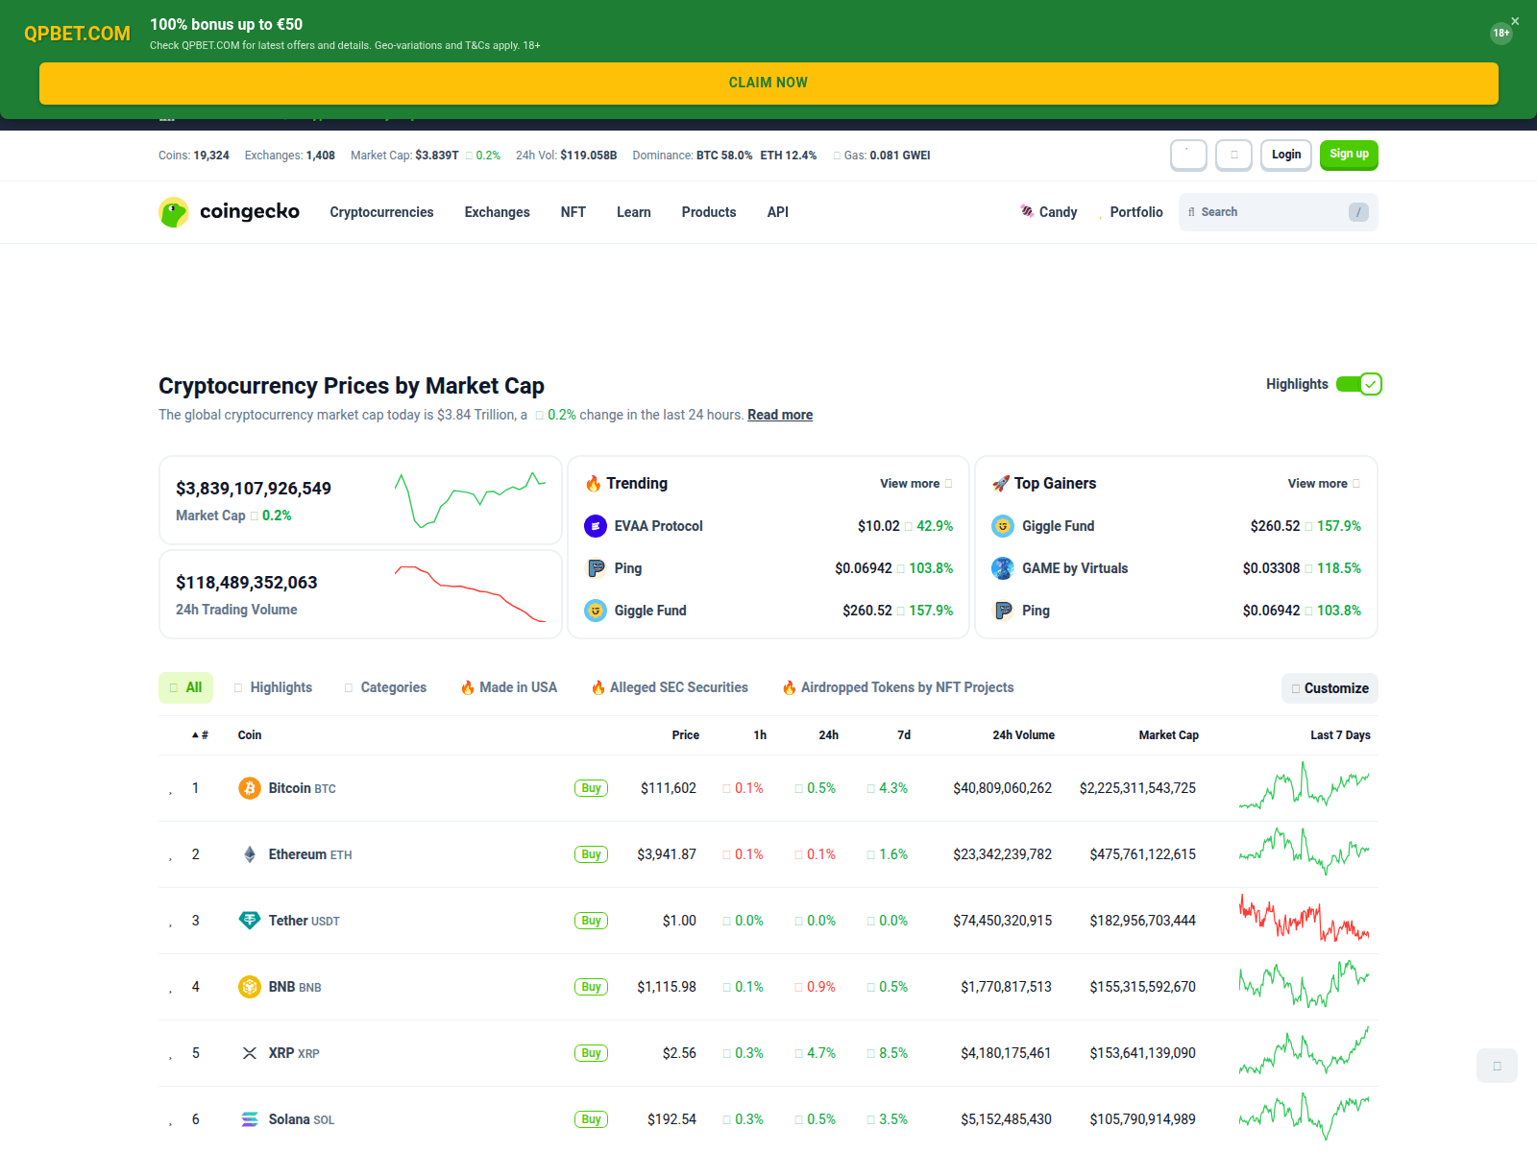Click the Buy button for Bitcoin
This screenshot has width=1537, height=1152.
pyautogui.click(x=592, y=788)
